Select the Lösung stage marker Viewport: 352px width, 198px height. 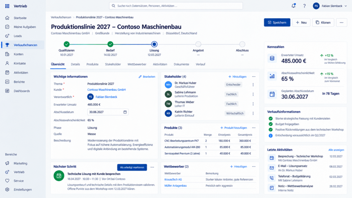[154, 44]
